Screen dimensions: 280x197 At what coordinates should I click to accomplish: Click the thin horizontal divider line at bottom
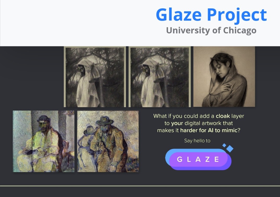[x=140, y=186]
